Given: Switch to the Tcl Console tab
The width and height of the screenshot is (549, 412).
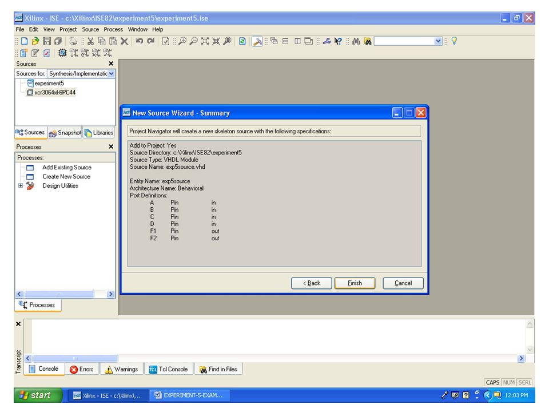Looking at the screenshot, I should 169,369.
